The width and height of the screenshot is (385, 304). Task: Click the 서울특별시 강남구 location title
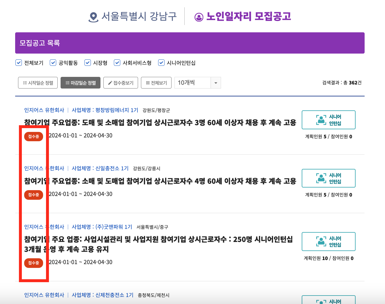click(x=139, y=16)
